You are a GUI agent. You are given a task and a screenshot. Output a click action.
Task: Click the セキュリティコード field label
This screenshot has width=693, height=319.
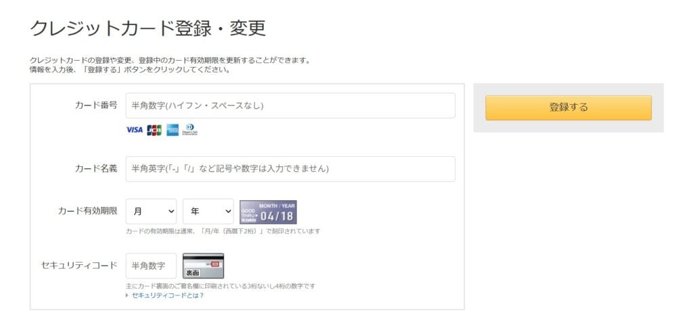click(x=79, y=265)
